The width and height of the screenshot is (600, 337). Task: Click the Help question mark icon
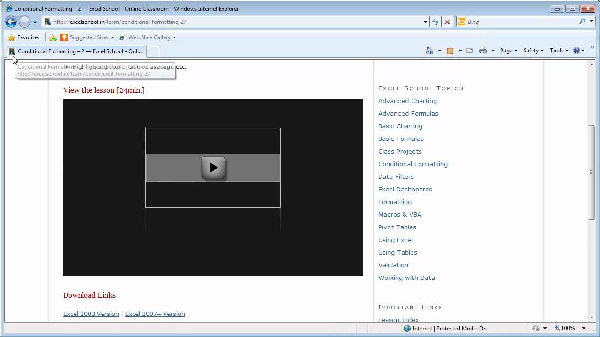577,51
